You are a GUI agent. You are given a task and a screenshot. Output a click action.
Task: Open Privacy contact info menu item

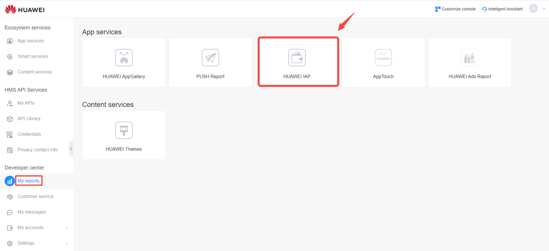37,150
